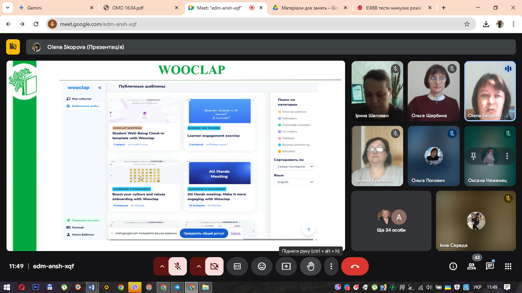The image size is (522, 293).
Task: Switch to the OMO 16.04.pdf tab
Action: pos(141,8)
